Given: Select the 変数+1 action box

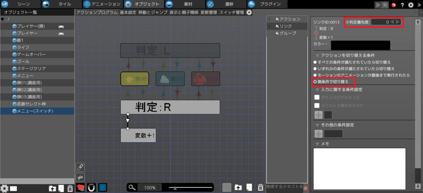Looking at the screenshot, I should 138,135.
